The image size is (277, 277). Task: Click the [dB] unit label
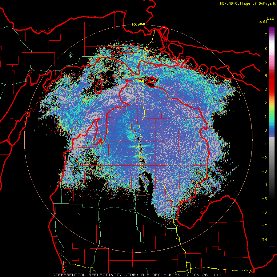point(263,21)
